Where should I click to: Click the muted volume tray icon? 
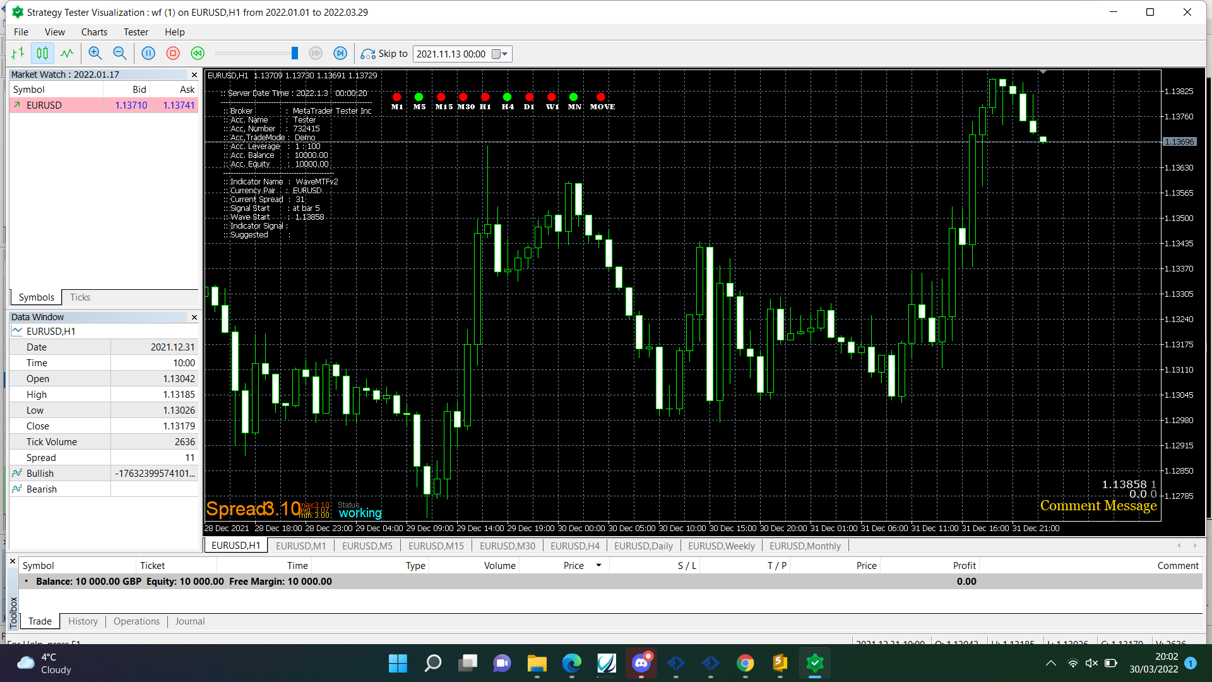coord(1091,663)
